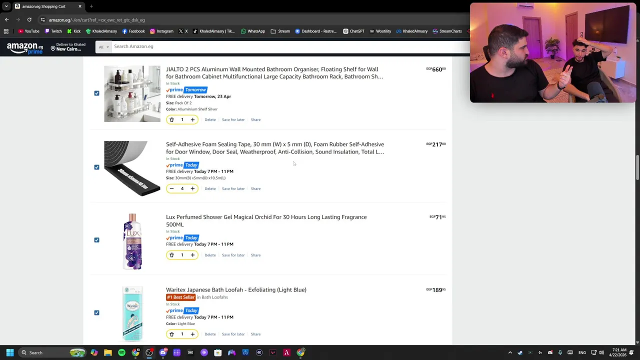Viewport: 640px width, 360px height.
Task: Open OBS Studio from the taskbar
Action: point(149,352)
